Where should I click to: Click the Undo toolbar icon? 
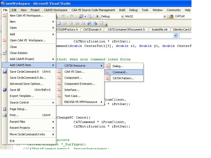click(63, 16)
